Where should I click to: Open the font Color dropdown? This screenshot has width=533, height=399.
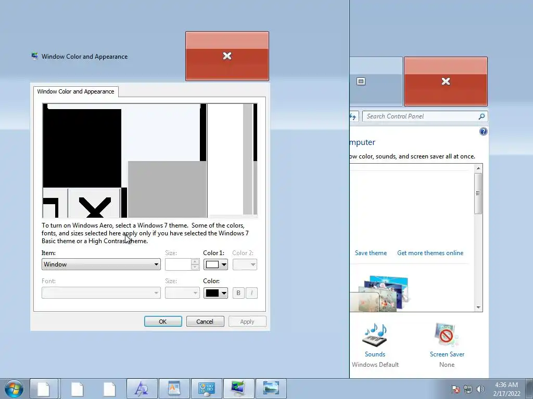215,293
